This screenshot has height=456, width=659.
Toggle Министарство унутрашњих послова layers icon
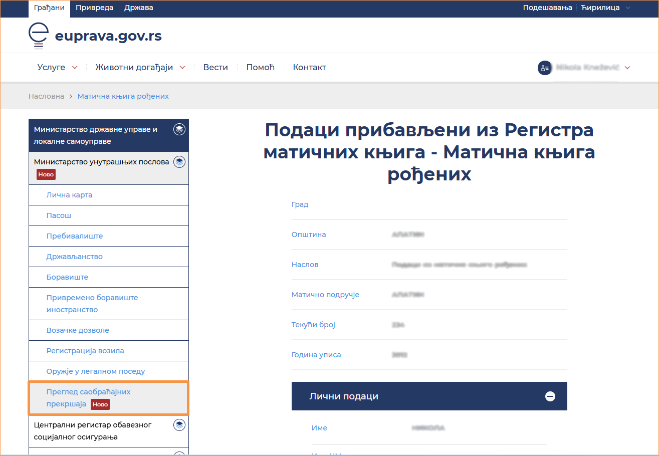coord(179,162)
